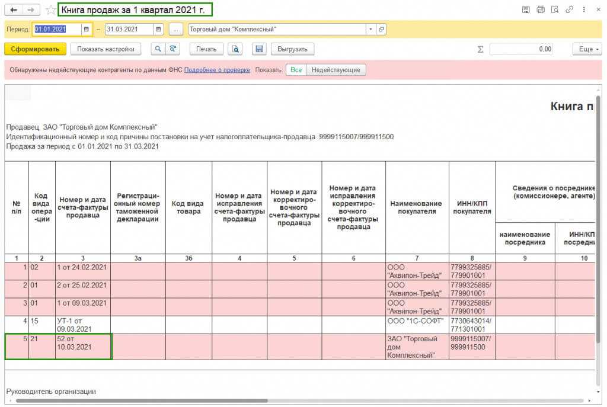Open the 'Еще' dropdown menu
The height and width of the screenshot is (407, 607).
pyautogui.click(x=587, y=49)
